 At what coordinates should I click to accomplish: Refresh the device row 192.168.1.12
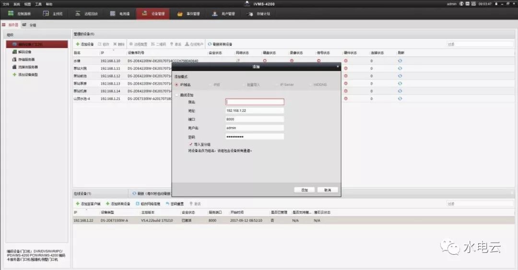400,76
